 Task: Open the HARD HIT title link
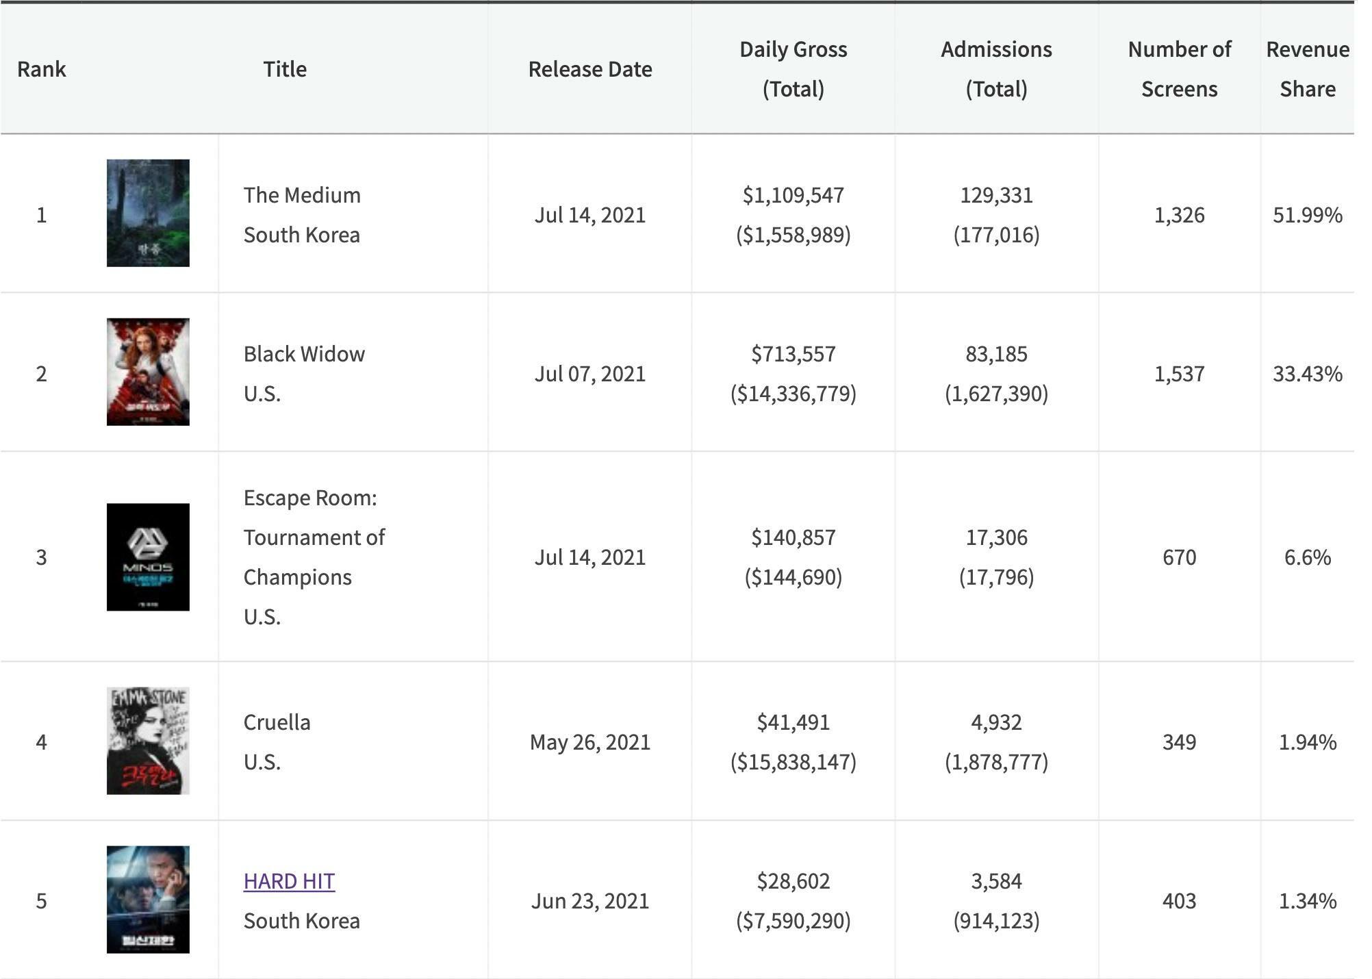(289, 881)
